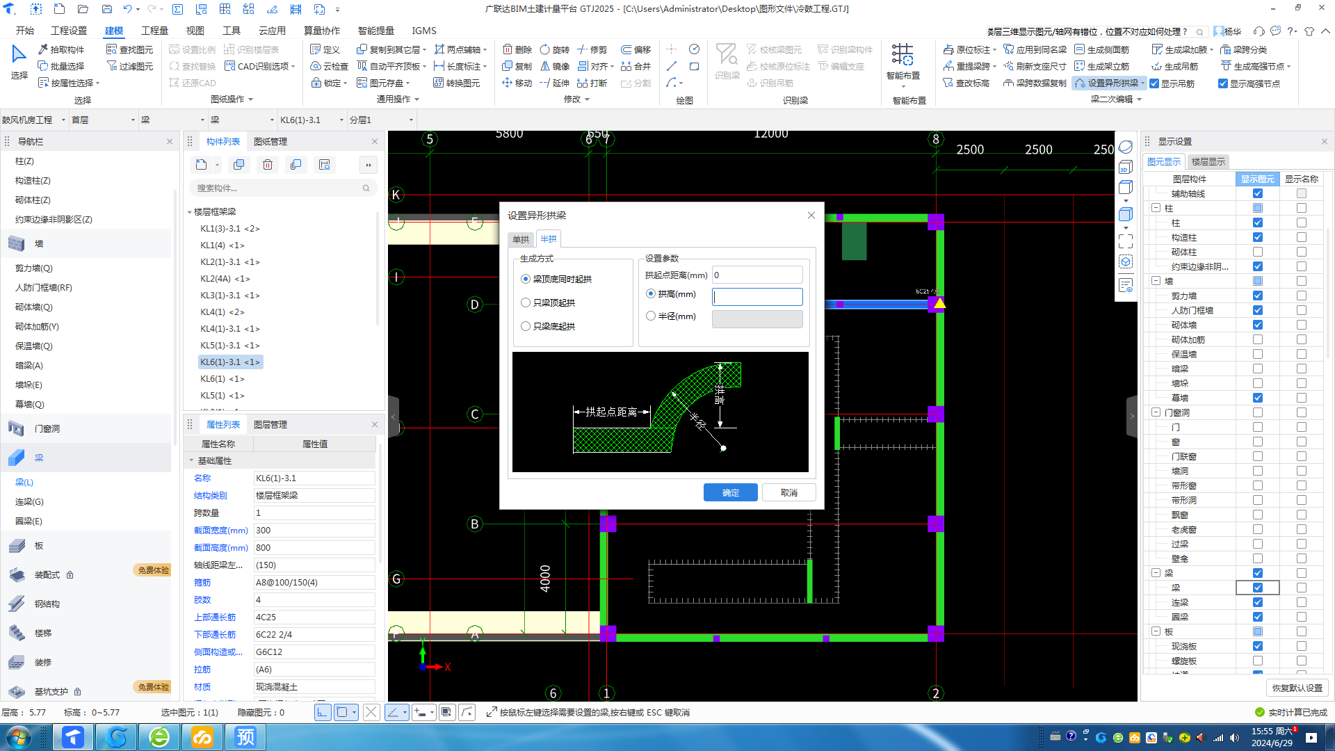Open the 鼓风机房工程 project dropdown
The width and height of the screenshot is (1335, 751).
pyautogui.click(x=33, y=120)
